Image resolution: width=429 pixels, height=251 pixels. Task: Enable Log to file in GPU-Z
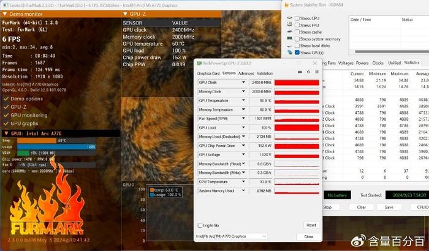[200, 225]
